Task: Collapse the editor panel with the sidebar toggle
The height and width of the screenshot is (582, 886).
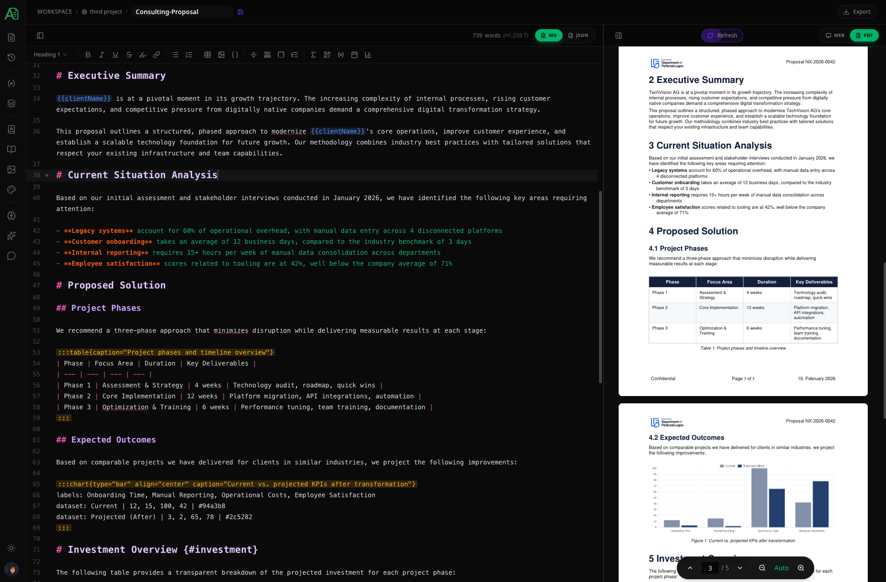Action: pos(40,35)
